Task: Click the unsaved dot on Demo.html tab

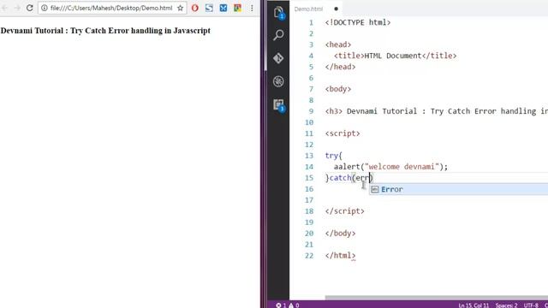Action: coord(337,9)
